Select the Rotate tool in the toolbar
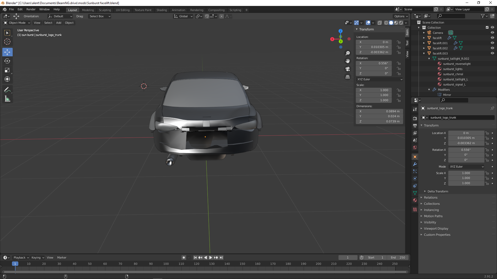The height and width of the screenshot is (279, 497). pyautogui.click(x=7, y=61)
